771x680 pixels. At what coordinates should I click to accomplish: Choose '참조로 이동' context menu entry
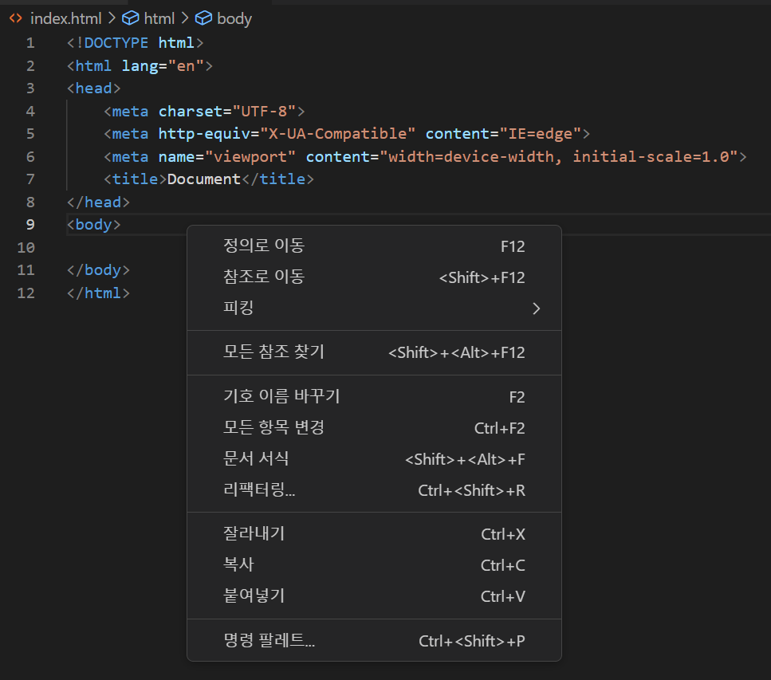[x=374, y=277]
